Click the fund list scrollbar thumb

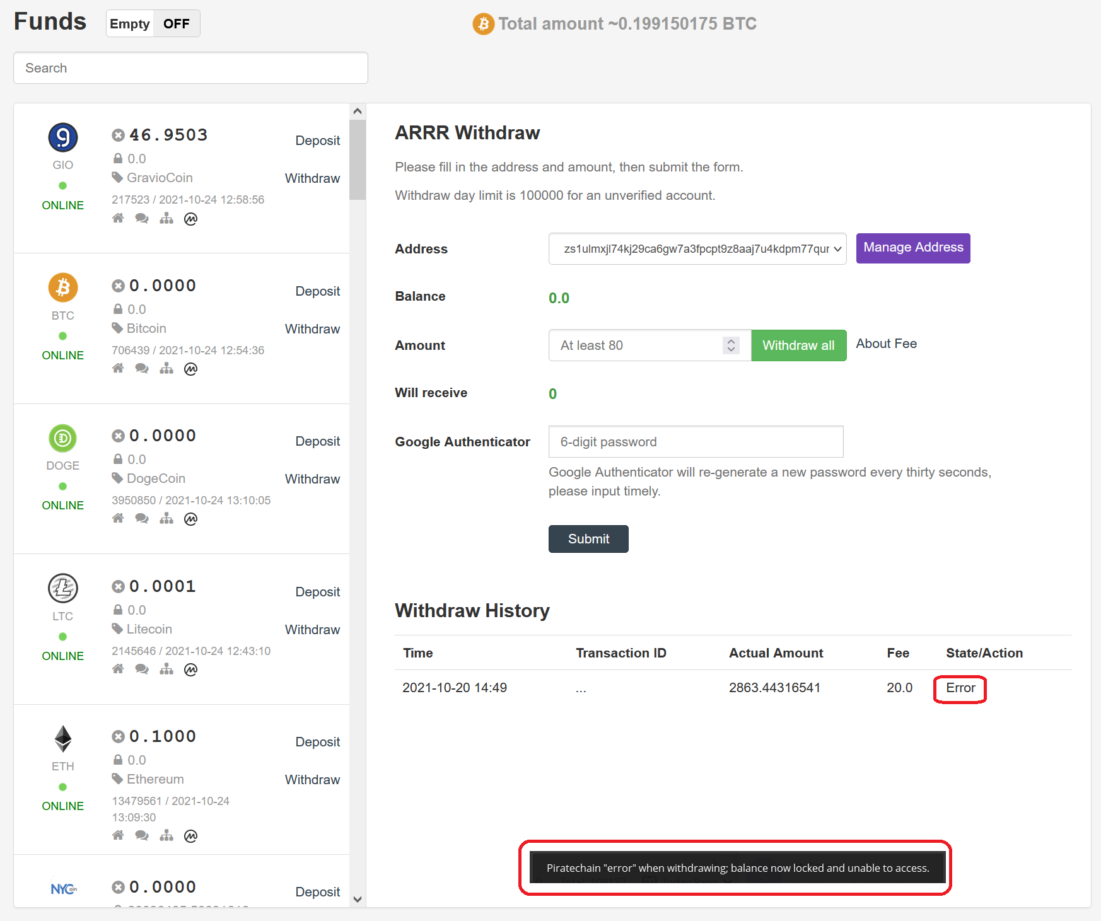click(358, 159)
